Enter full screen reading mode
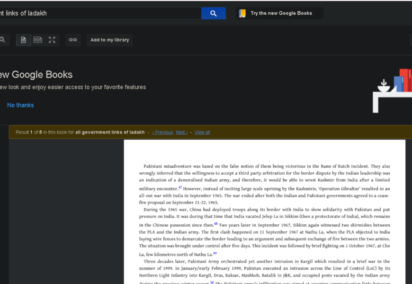This screenshot has height=284, width=412. (52, 40)
